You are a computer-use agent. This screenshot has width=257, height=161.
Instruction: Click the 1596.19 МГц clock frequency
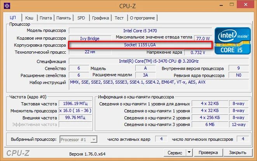(x=75, y=103)
